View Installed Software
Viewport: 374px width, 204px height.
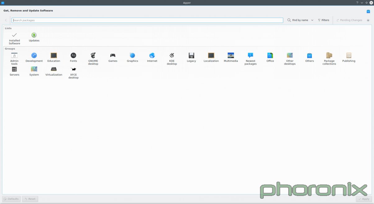click(14, 37)
